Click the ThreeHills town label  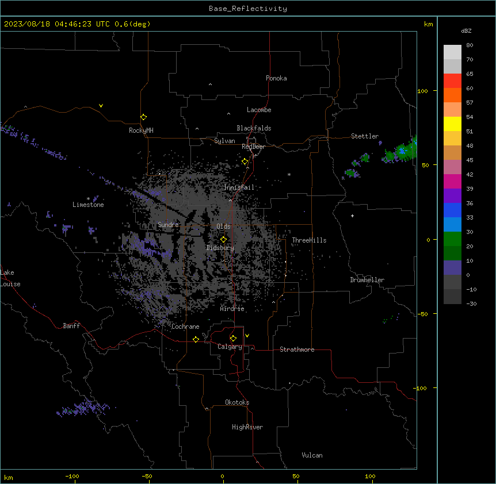pyautogui.click(x=309, y=240)
